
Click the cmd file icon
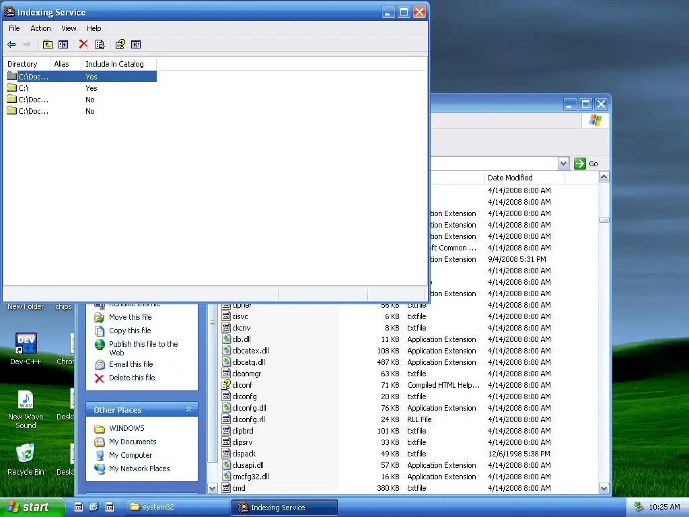click(x=226, y=487)
